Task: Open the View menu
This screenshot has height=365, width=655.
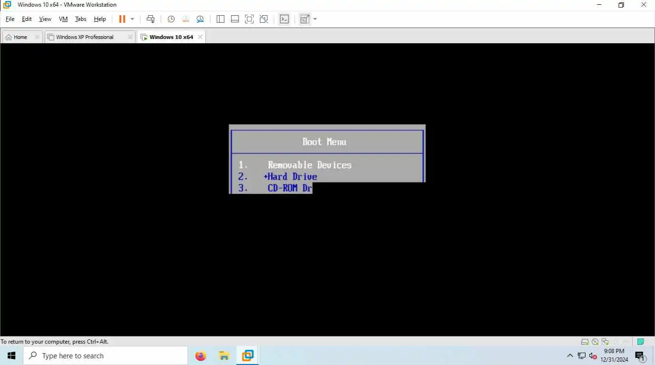Action: (x=45, y=19)
